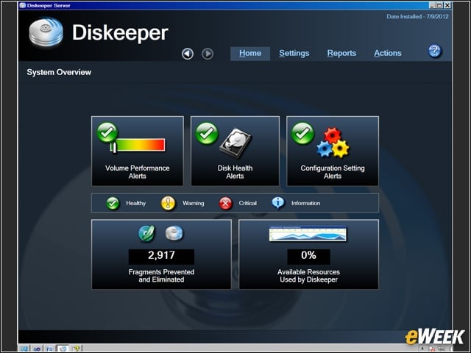Image resolution: width=471 pixels, height=353 pixels.
Task: Click the Healthy legend check icon
Action: click(x=113, y=204)
